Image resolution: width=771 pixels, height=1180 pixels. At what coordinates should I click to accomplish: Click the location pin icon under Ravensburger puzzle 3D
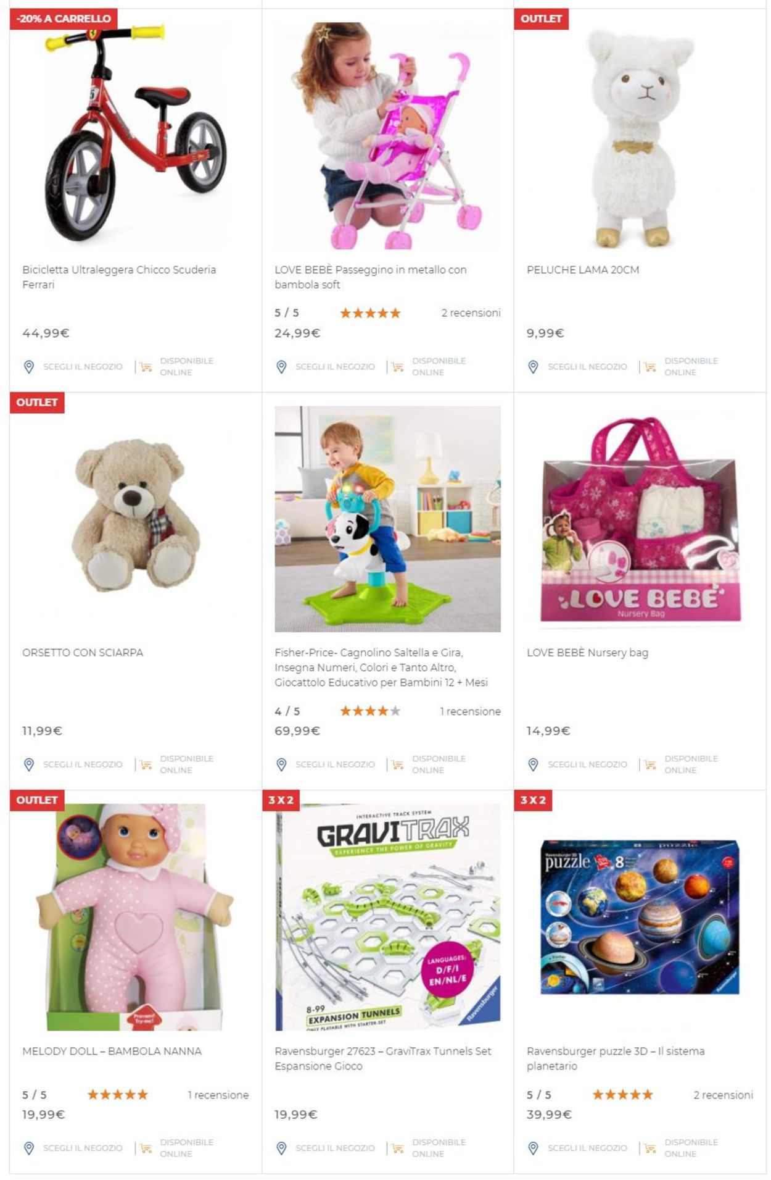[x=533, y=1148]
